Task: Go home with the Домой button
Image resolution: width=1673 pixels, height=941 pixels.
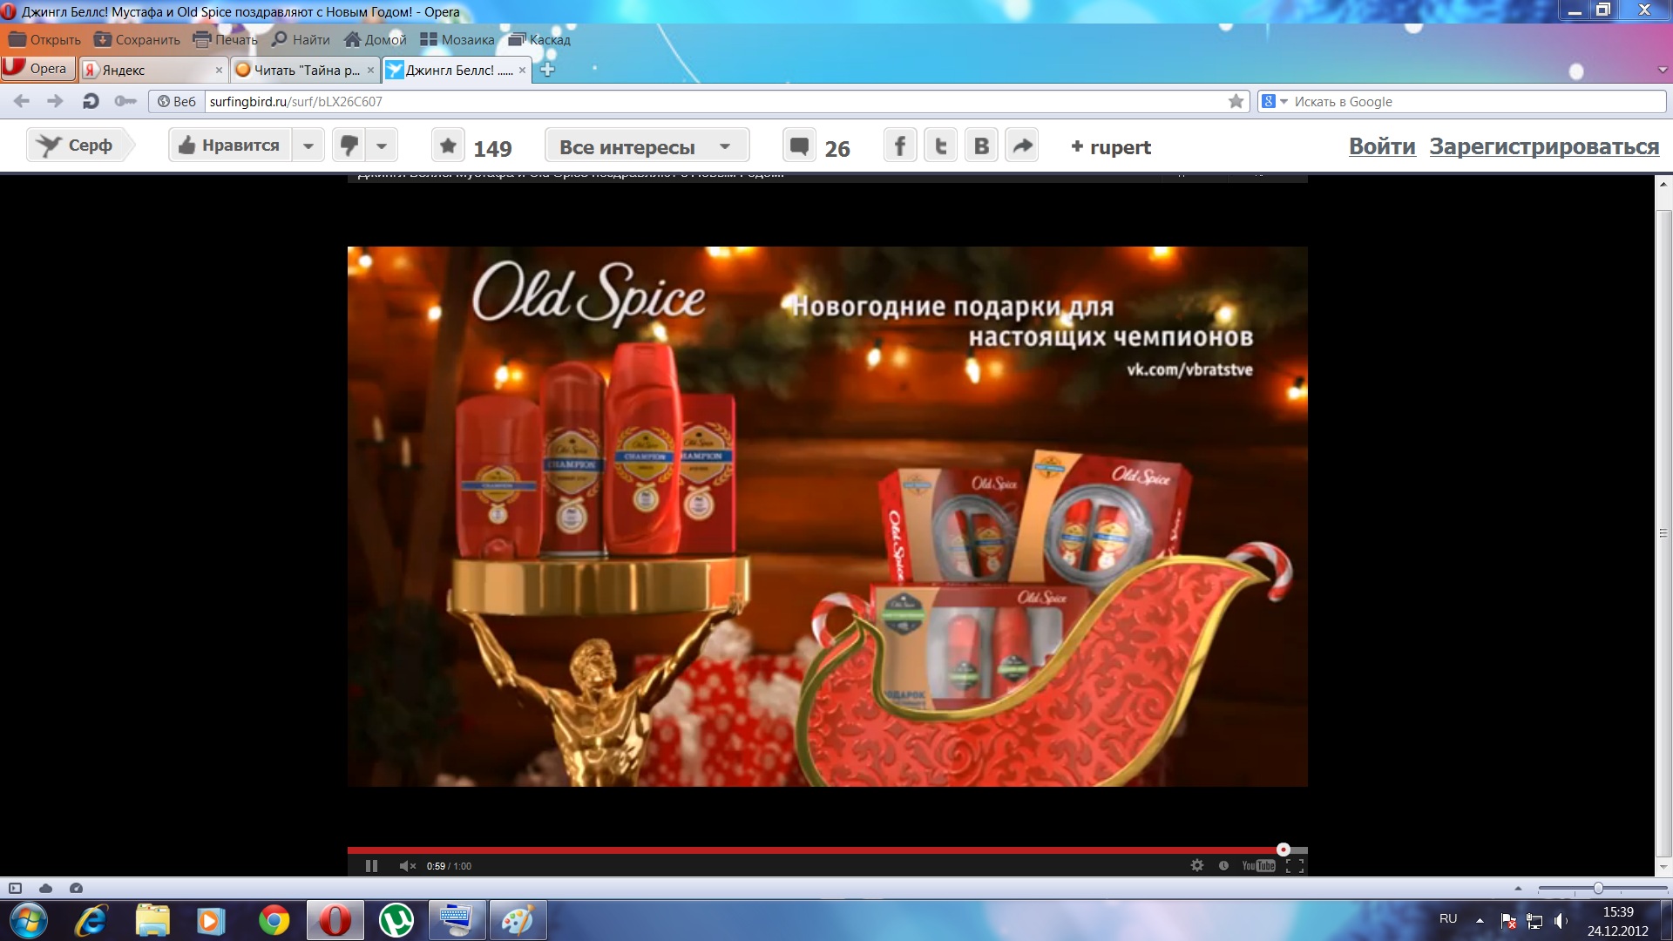Action: point(376,39)
